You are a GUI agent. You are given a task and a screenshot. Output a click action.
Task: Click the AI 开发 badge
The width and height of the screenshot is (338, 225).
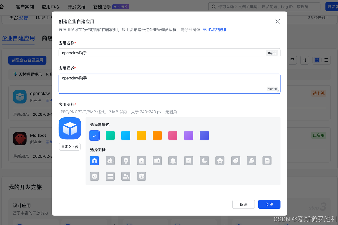tap(121, 7)
